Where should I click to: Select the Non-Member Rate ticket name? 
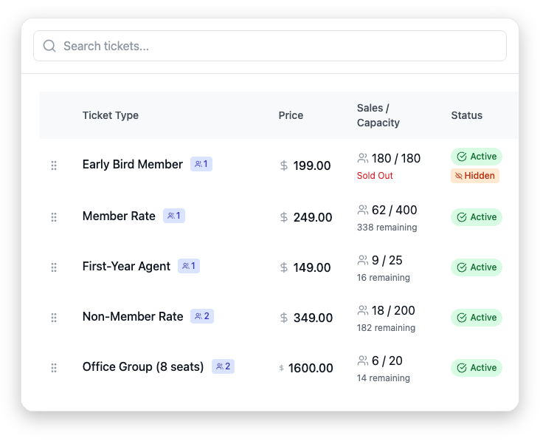(x=133, y=316)
